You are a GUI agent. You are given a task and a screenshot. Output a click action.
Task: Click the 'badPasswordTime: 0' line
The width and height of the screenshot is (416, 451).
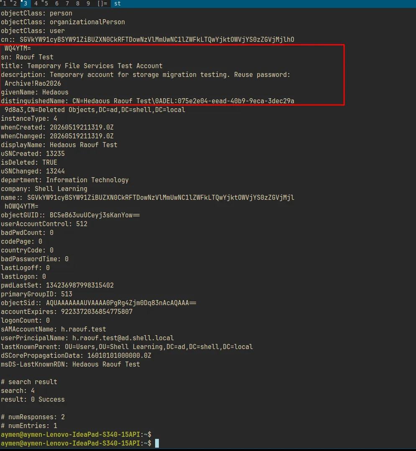point(35,259)
